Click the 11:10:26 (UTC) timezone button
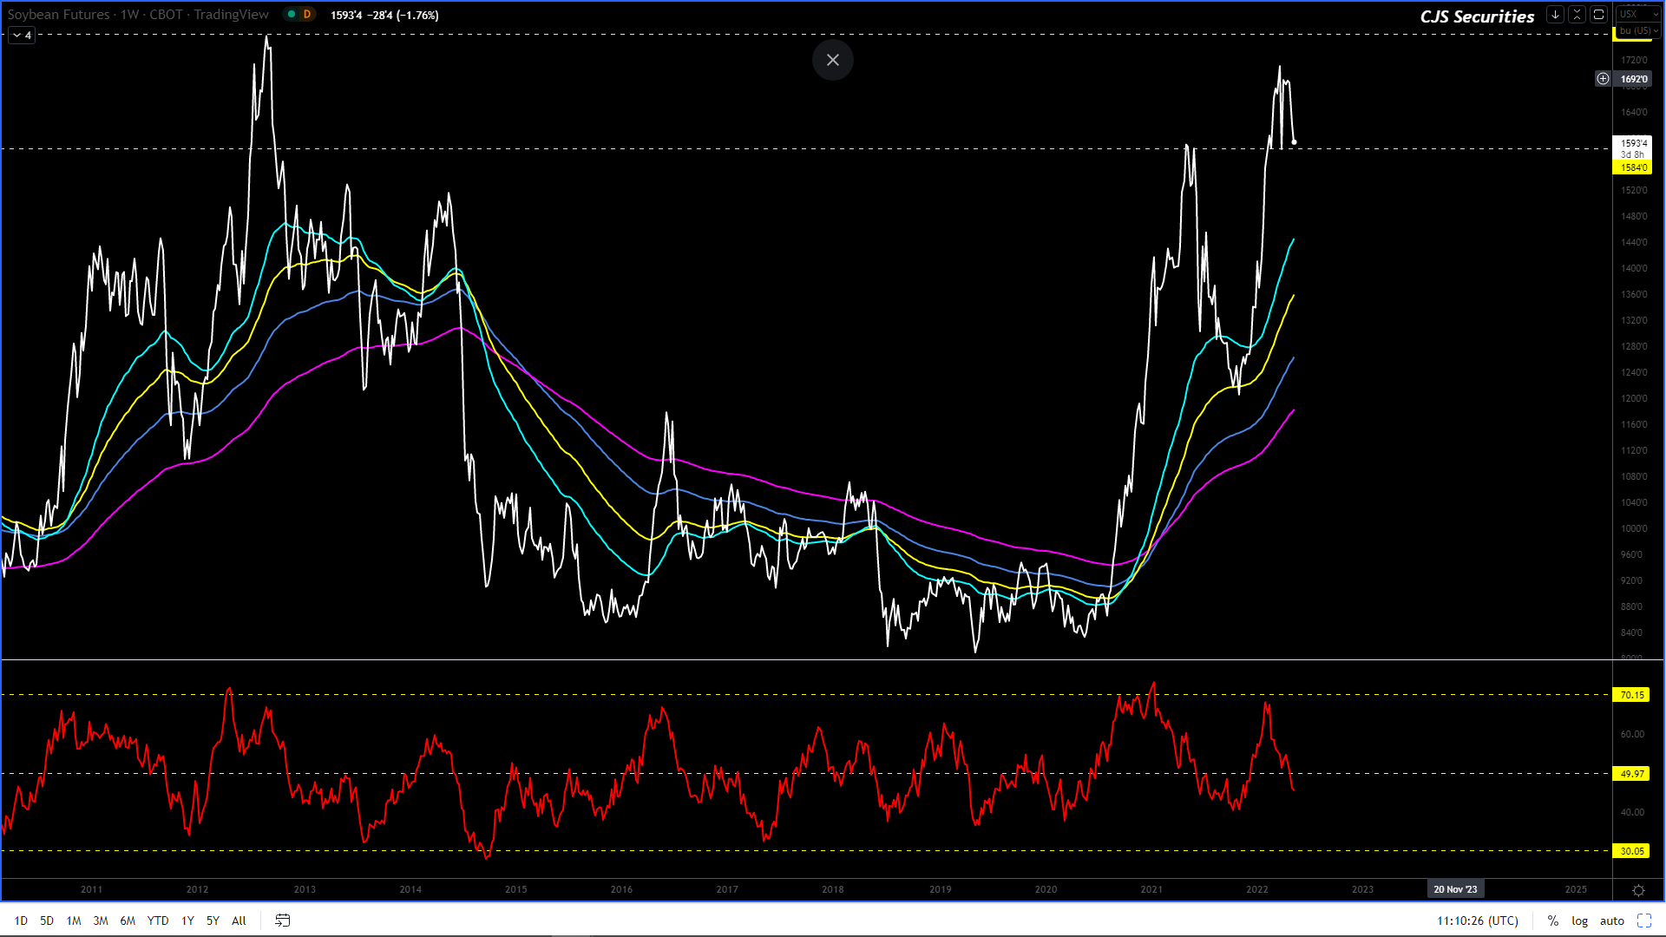1666x937 pixels. tap(1477, 921)
